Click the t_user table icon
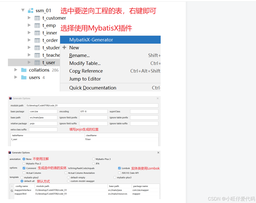 coord(37,62)
